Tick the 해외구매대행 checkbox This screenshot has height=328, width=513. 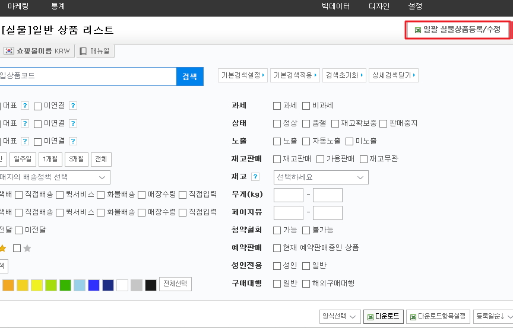(306, 284)
